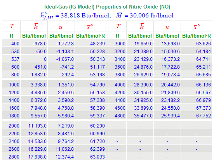Select the temperature cell 1000 in left column
This screenshot has width=214, height=162.
14,85
